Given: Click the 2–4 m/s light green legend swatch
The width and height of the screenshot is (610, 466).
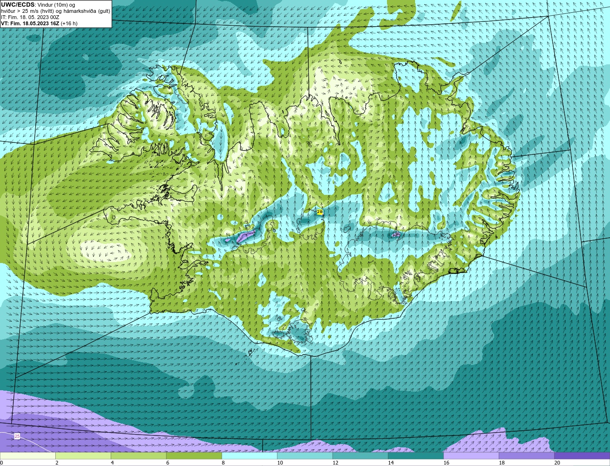Looking at the screenshot, I should pos(83,456).
